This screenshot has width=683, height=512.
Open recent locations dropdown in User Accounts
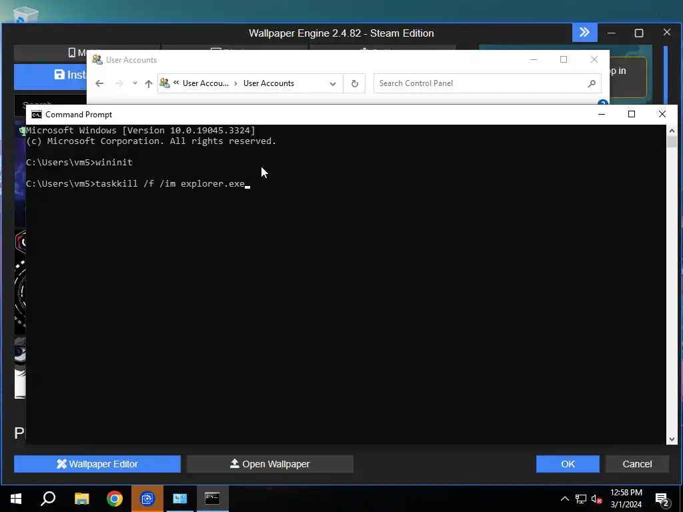(135, 83)
